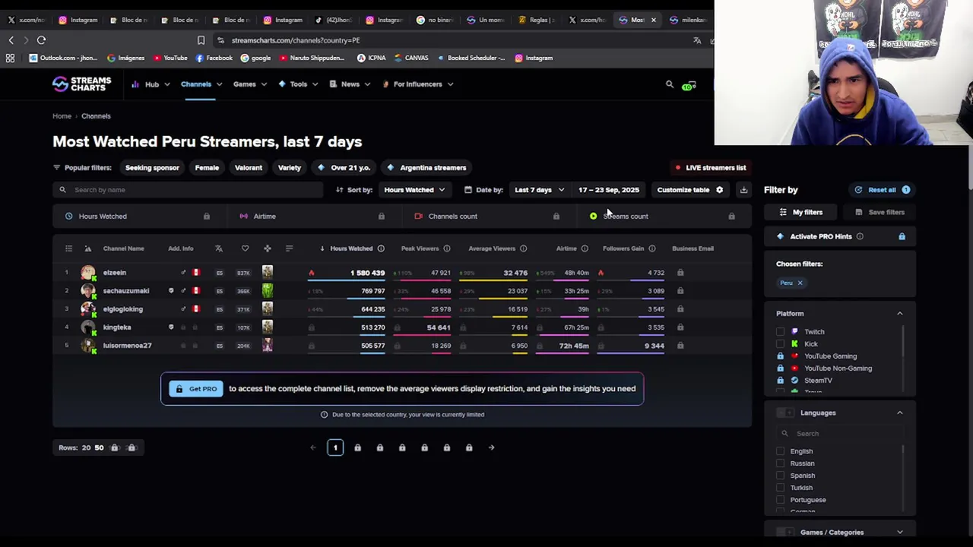
Task: Click the next page arrow in pagination
Action: pyautogui.click(x=491, y=447)
